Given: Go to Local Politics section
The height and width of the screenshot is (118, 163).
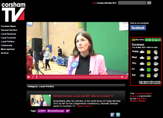Looking at the screenshot, I should click(8, 42).
